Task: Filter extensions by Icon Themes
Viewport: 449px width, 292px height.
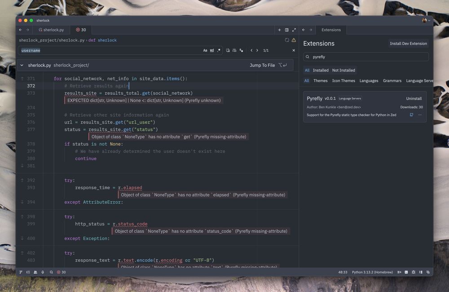Action: pos(343,81)
